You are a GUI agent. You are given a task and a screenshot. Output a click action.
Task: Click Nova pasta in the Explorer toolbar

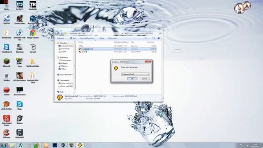[x=112, y=38]
